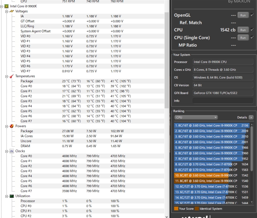This screenshot has width=257, height=218.
Task: Click the Processor field in Cinebench
Action: point(223,62)
